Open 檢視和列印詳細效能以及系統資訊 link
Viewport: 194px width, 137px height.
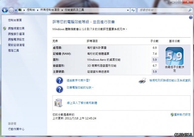[170, 80]
